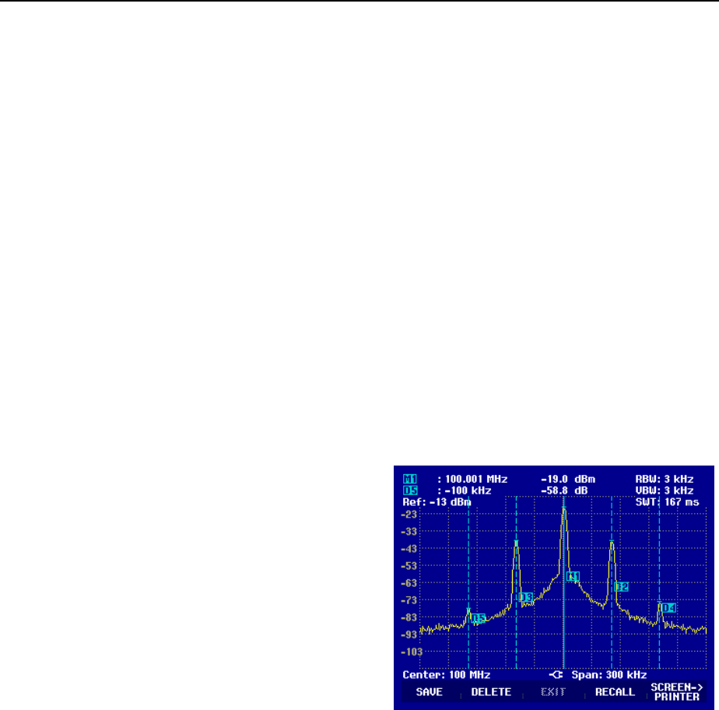This screenshot has width=719, height=710.
Task: Click the VBW: 3 kHz readout
Action: (x=664, y=490)
